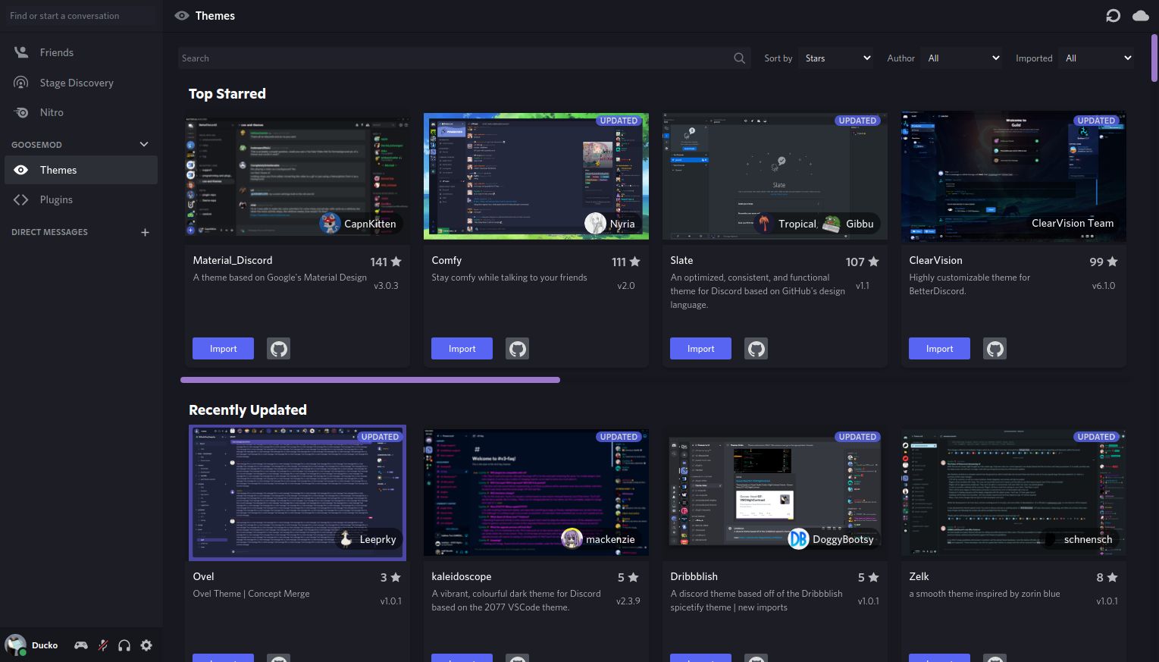The width and height of the screenshot is (1159, 662).
Task: Collapse the GOOSEMOD section chevron
Action: point(143,144)
